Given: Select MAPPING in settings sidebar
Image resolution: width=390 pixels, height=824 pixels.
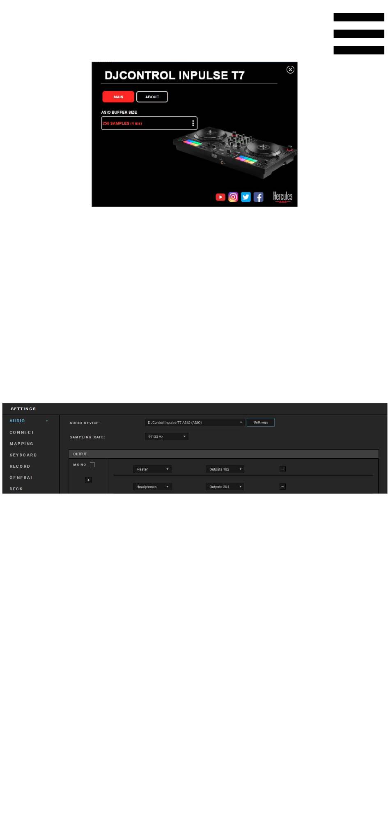Looking at the screenshot, I should click(21, 444).
